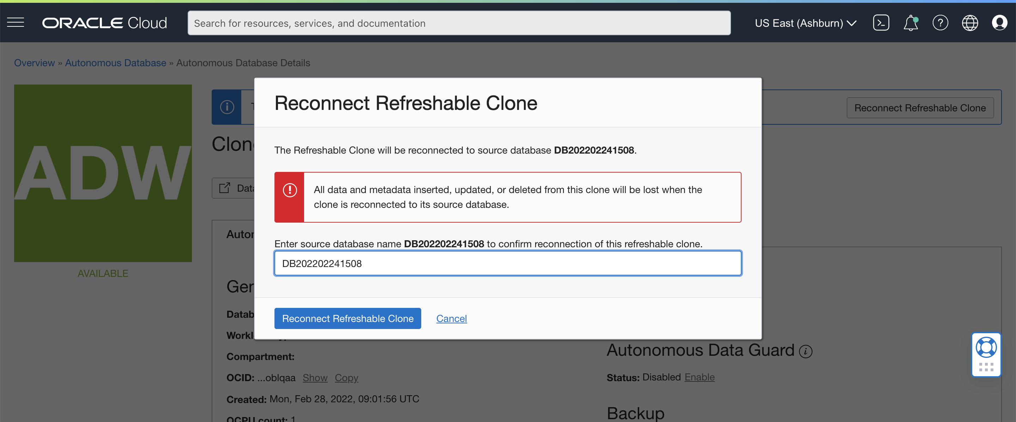
Task: Cancel the reconnect dialog
Action: pyautogui.click(x=451, y=318)
